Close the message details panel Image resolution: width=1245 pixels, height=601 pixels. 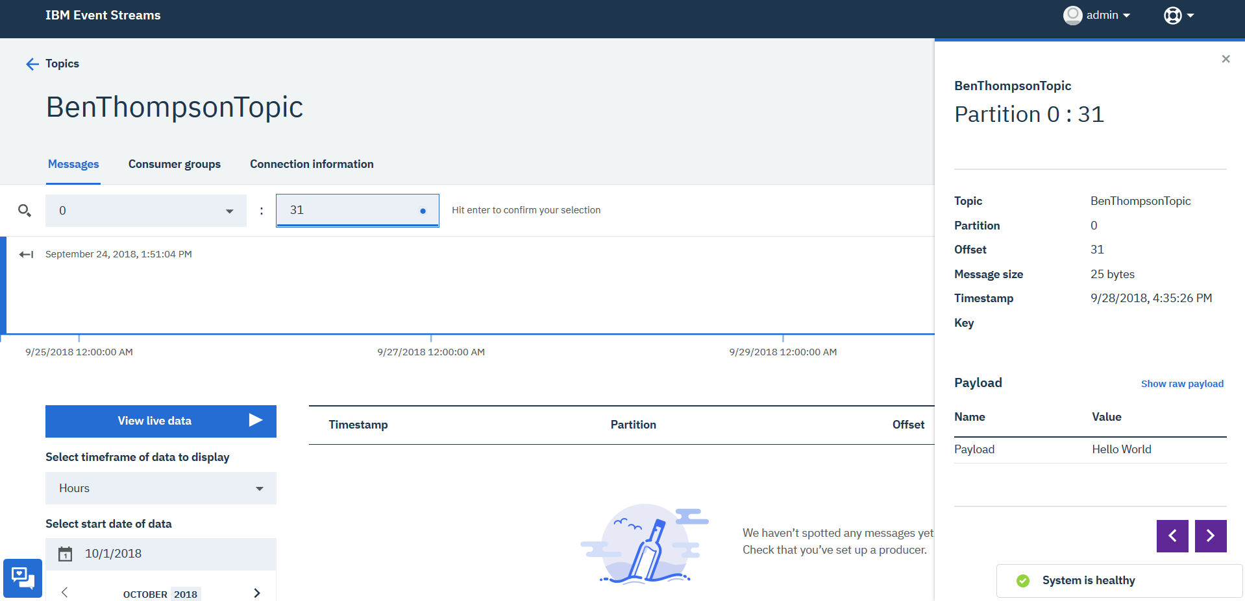(x=1226, y=59)
